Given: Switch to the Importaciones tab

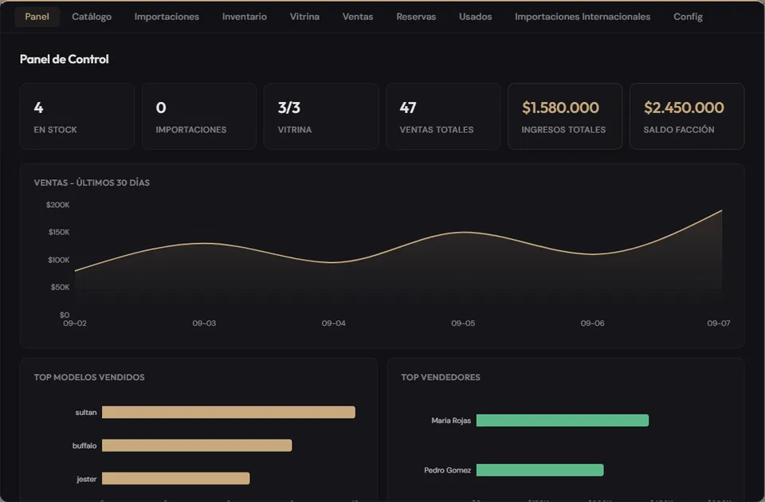Looking at the screenshot, I should (167, 17).
